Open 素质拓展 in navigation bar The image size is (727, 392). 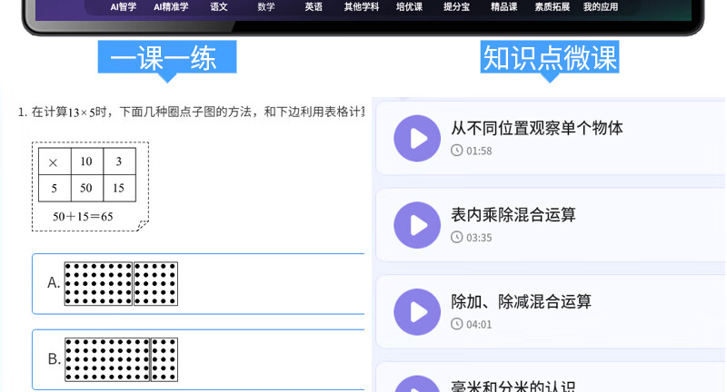553,7
